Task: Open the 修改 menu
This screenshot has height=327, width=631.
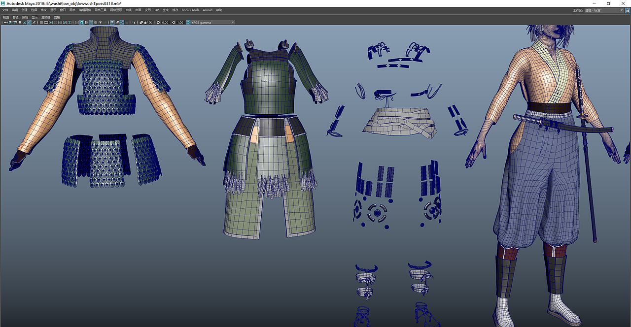Action: [x=43, y=10]
